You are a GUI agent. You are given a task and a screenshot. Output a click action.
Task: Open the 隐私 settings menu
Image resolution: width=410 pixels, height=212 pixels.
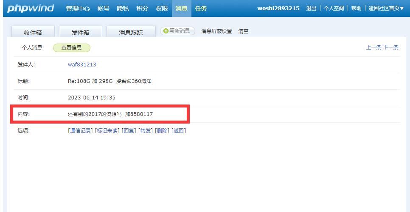pos(123,8)
